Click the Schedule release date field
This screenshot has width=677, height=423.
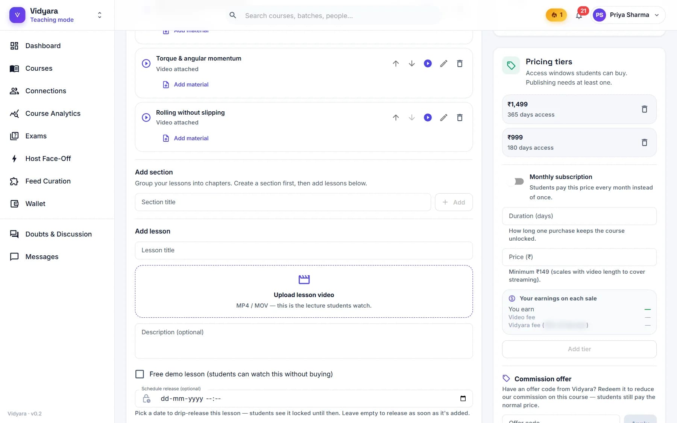(x=304, y=399)
